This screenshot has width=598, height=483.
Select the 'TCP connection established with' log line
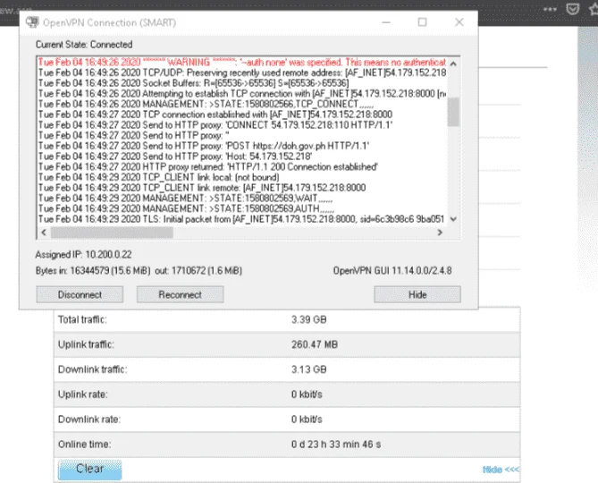coord(215,114)
